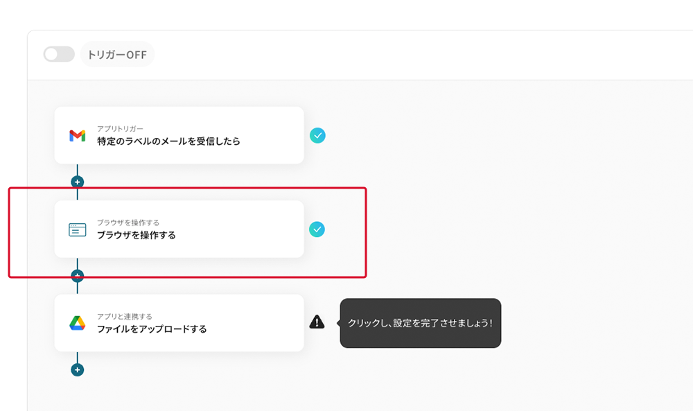Click the small ブラウザを操作する category label
693x418 pixels.
coord(128,223)
